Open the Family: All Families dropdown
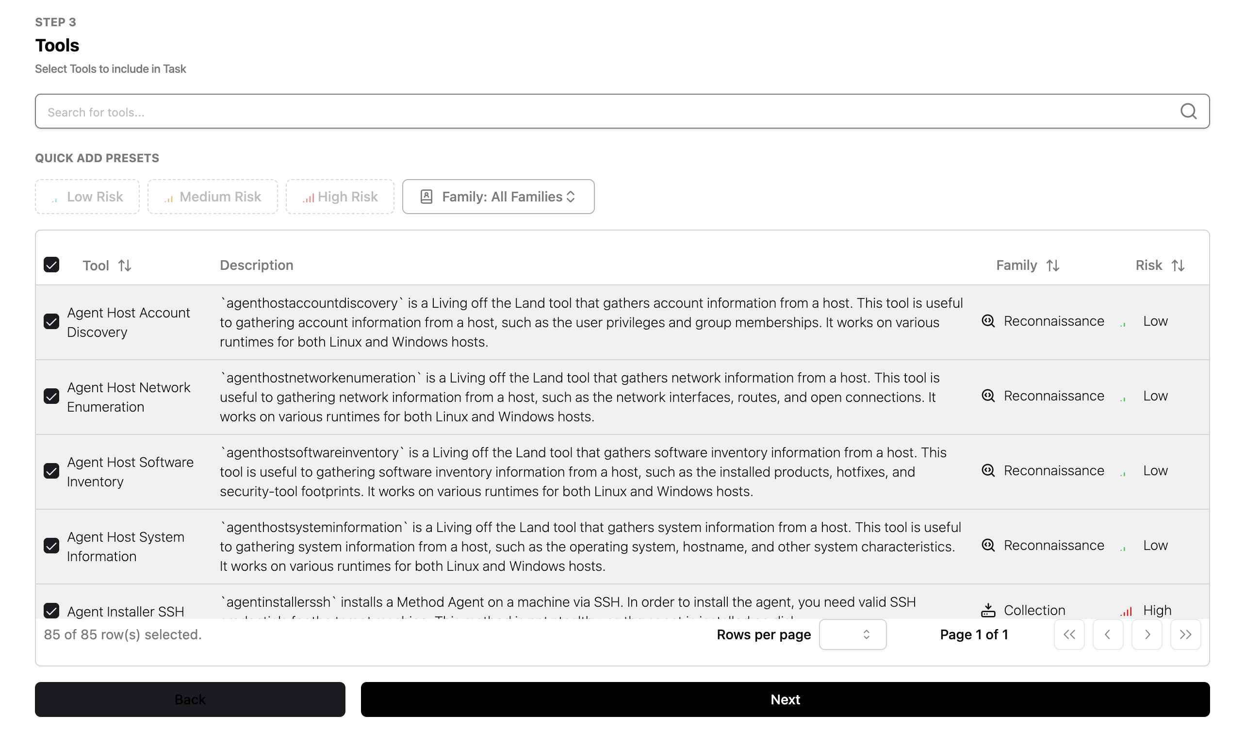 (498, 197)
